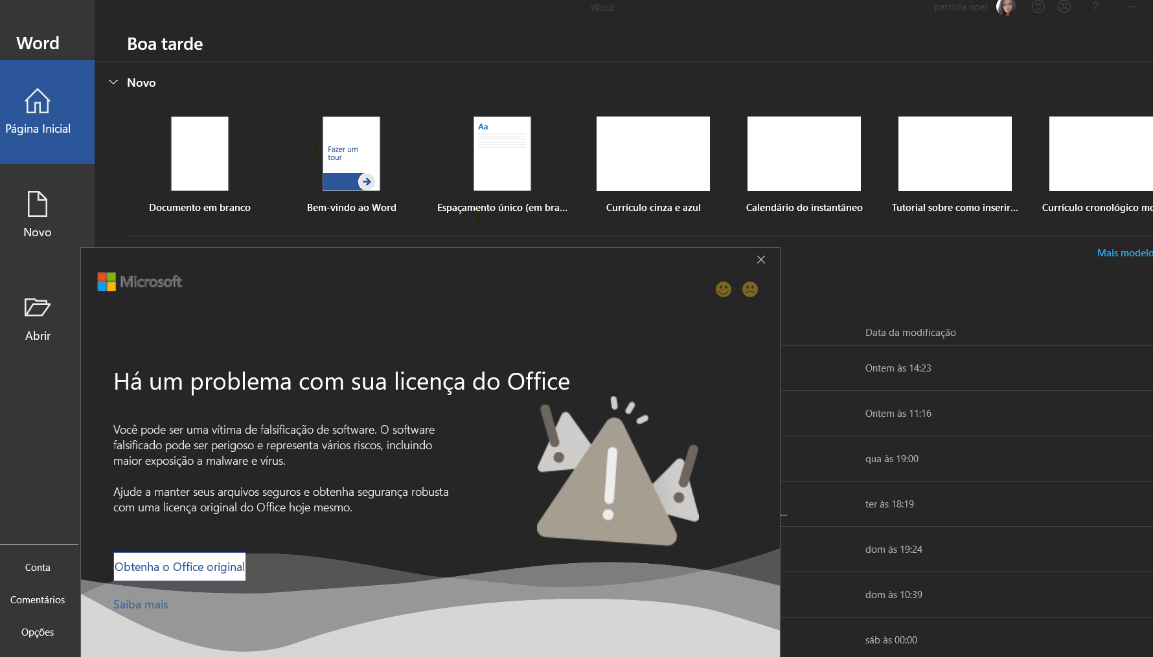
Task: Open the Tutorial sobre como inserir template
Action: tap(955, 164)
